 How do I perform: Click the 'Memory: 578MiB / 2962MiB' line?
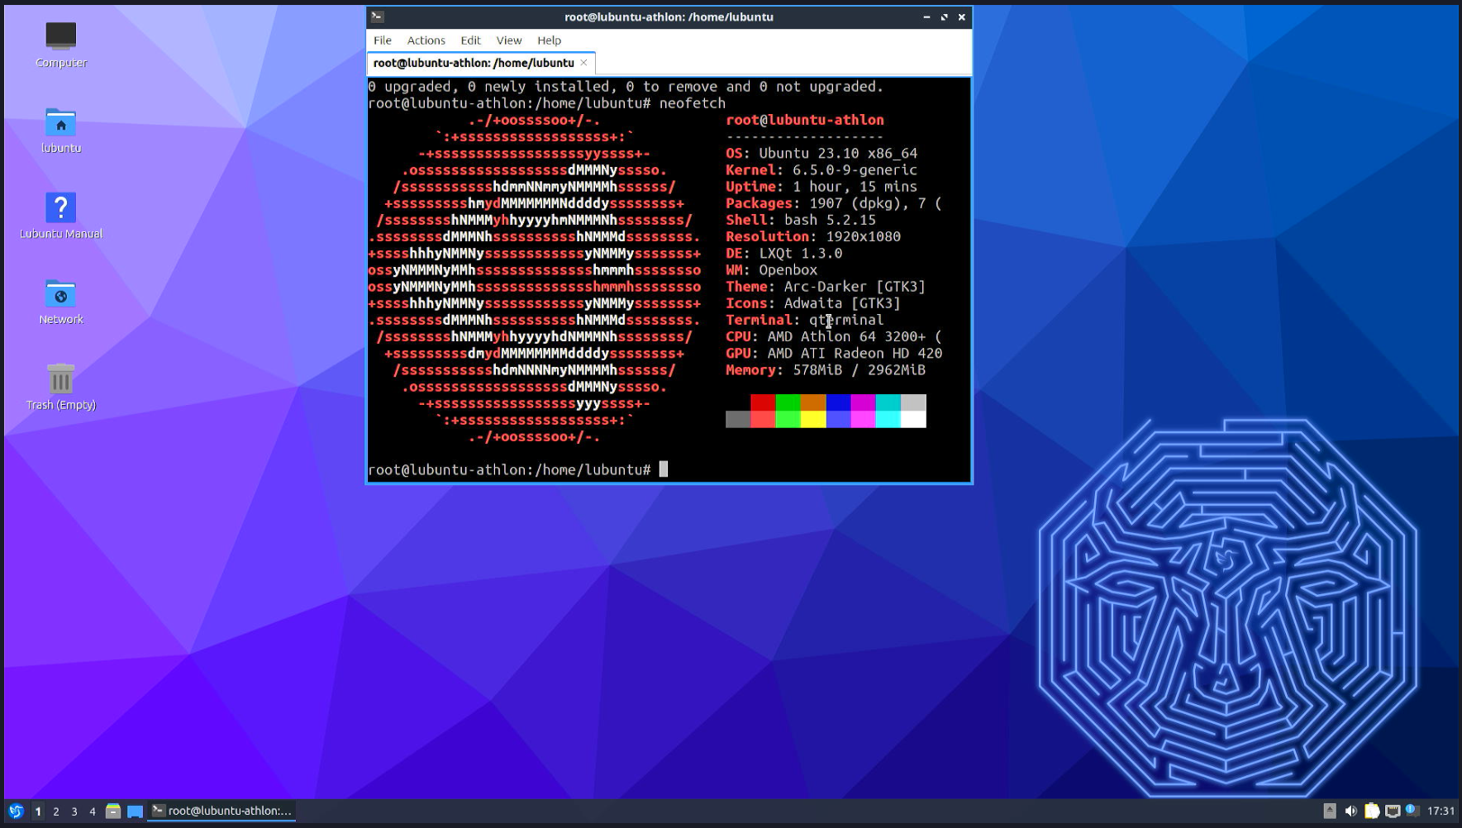pyautogui.click(x=826, y=369)
